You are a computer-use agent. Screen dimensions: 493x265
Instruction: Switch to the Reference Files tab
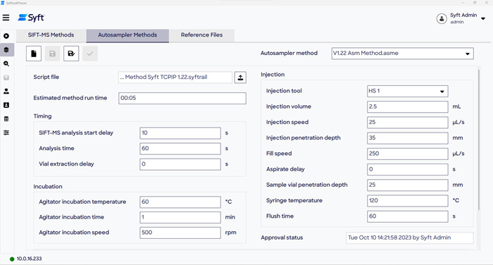tap(201, 35)
